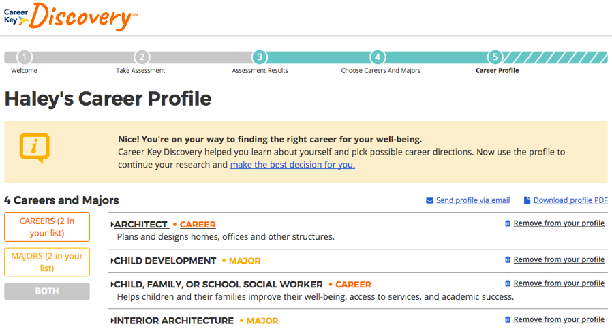
Task: Click trash icon for Interior Architecture row
Action: [508, 320]
